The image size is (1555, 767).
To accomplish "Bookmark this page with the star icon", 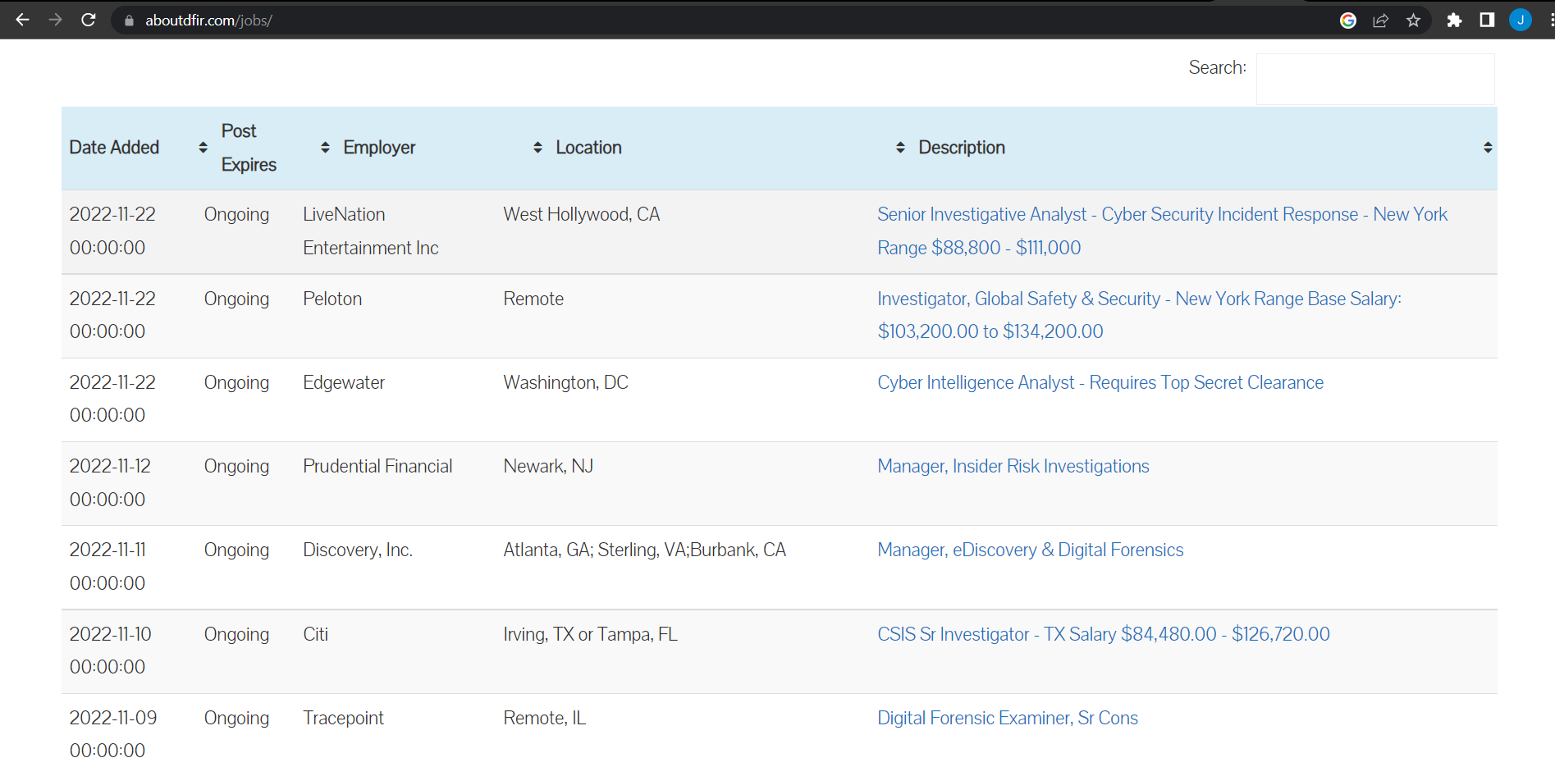I will click(1414, 20).
